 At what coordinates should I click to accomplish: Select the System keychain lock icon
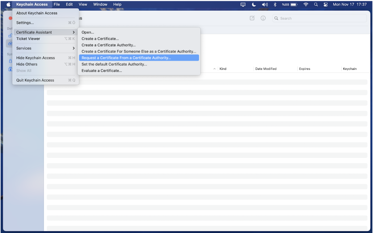click(10, 61)
